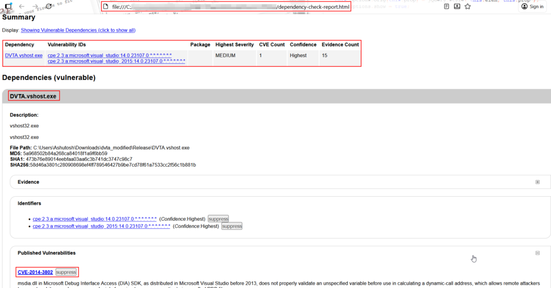
Task: Click the save page icon in toolbar
Action: tap(457, 6)
